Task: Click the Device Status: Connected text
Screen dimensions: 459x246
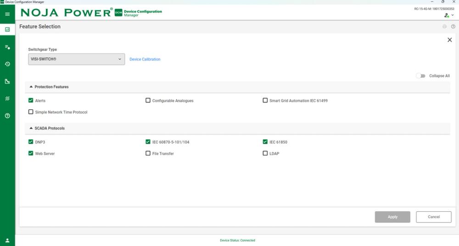Action: (x=237, y=241)
